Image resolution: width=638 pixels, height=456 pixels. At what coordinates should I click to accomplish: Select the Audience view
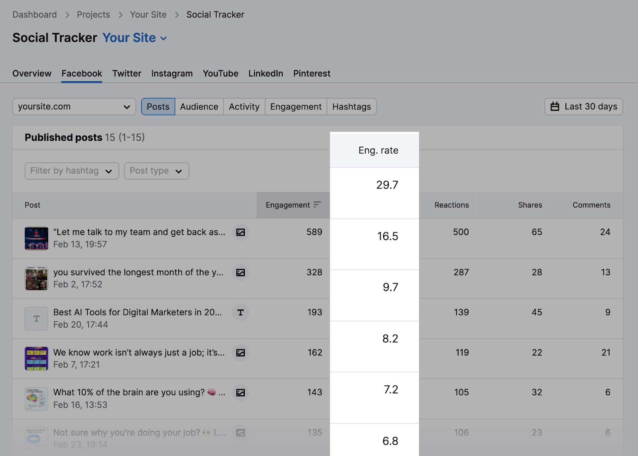tap(199, 106)
